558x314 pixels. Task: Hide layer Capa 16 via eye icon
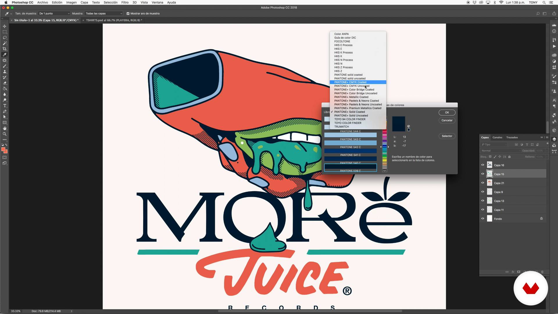point(483,165)
